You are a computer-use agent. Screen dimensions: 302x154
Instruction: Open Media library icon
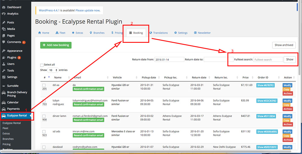click(3, 29)
